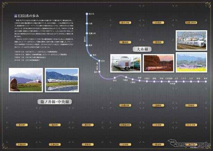The height and width of the screenshot is (151, 213).
Task: Click the 茅野 dot on the route map
Action: point(139,81)
